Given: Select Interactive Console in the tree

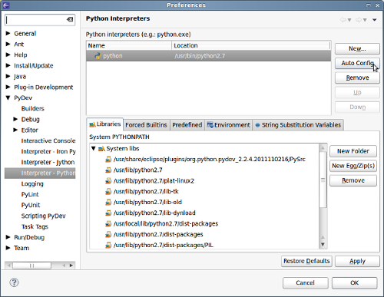Looking at the screenshot, I should [x=48, y=140].
